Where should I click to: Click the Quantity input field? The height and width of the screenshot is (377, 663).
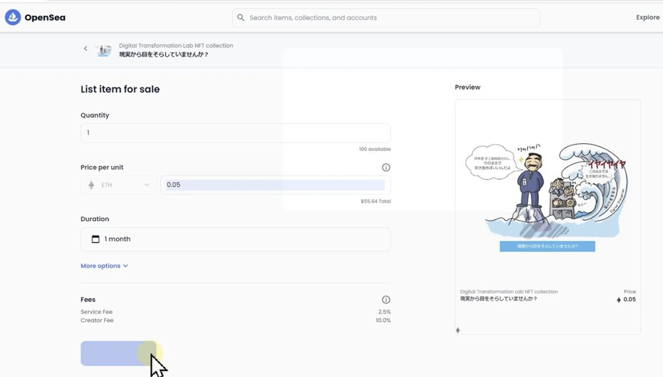[x=235, y=133]
